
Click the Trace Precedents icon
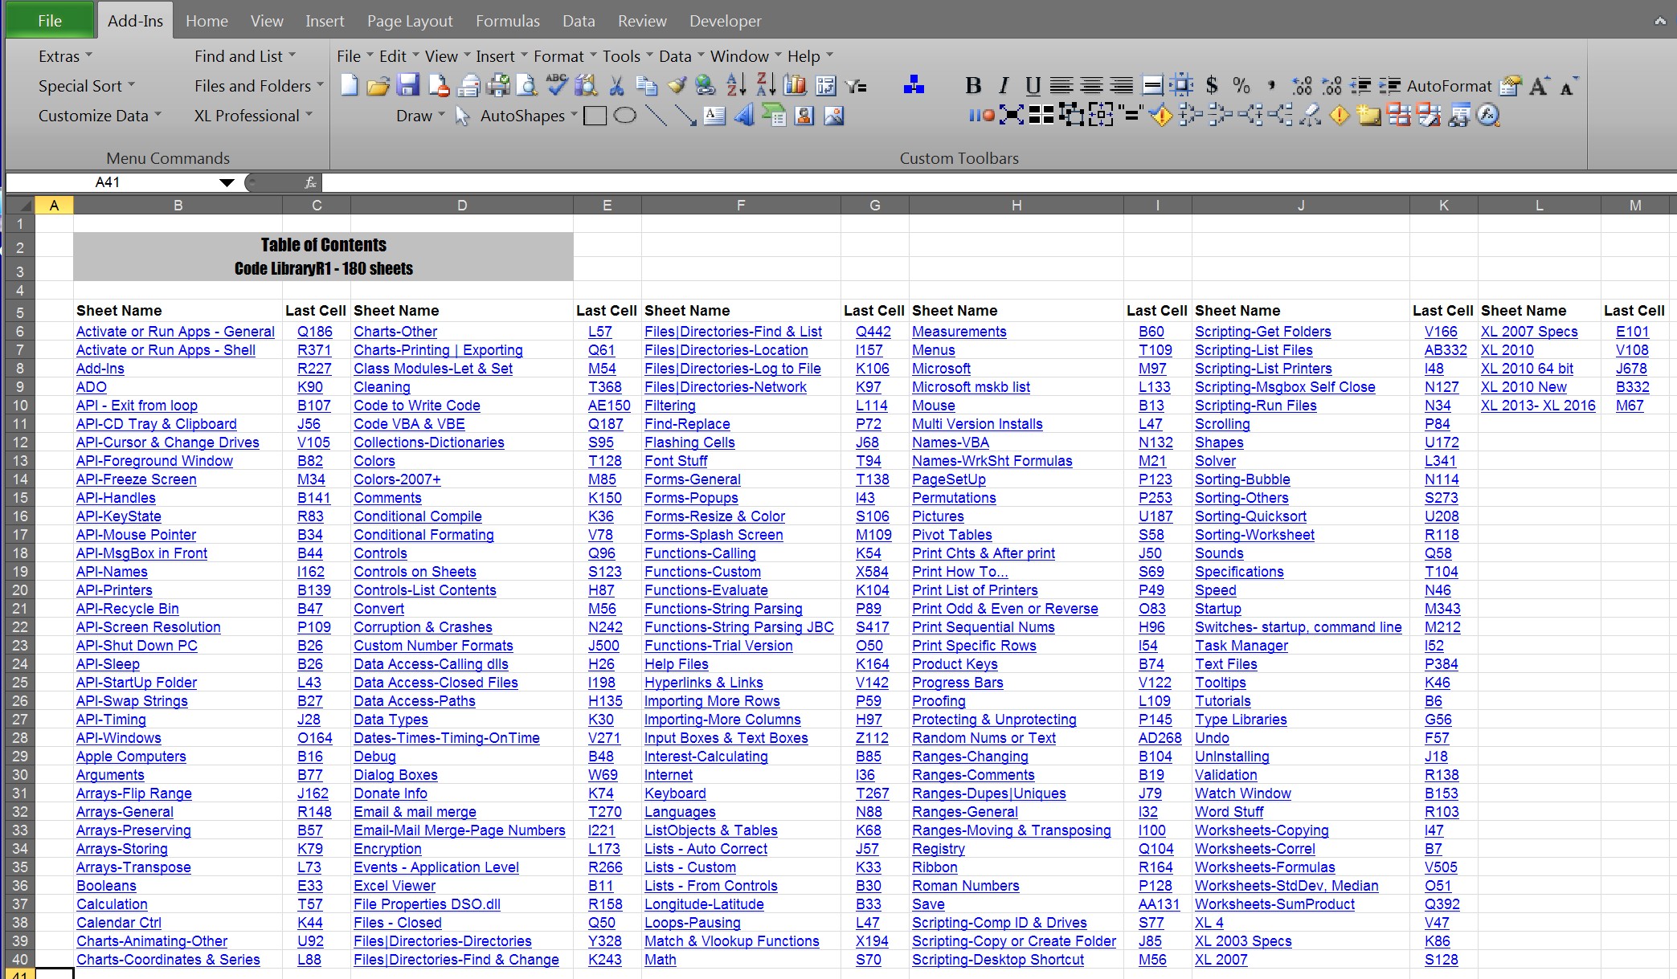point(1191,116)
